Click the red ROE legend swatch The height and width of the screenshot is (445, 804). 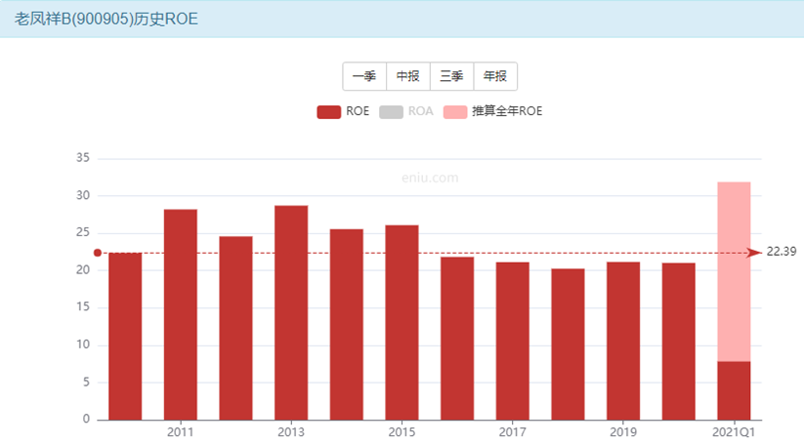[x=328, y=111]
